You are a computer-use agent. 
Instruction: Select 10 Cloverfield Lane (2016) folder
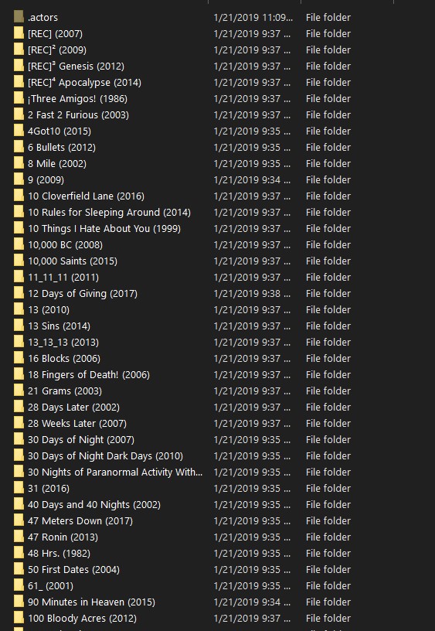(x=86, y=196)
